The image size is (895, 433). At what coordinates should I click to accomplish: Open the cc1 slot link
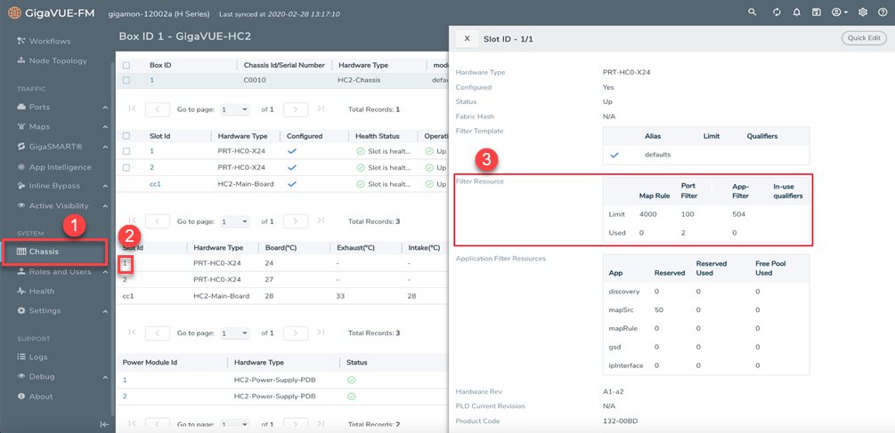pyautogui.click(x=155, y=184)
